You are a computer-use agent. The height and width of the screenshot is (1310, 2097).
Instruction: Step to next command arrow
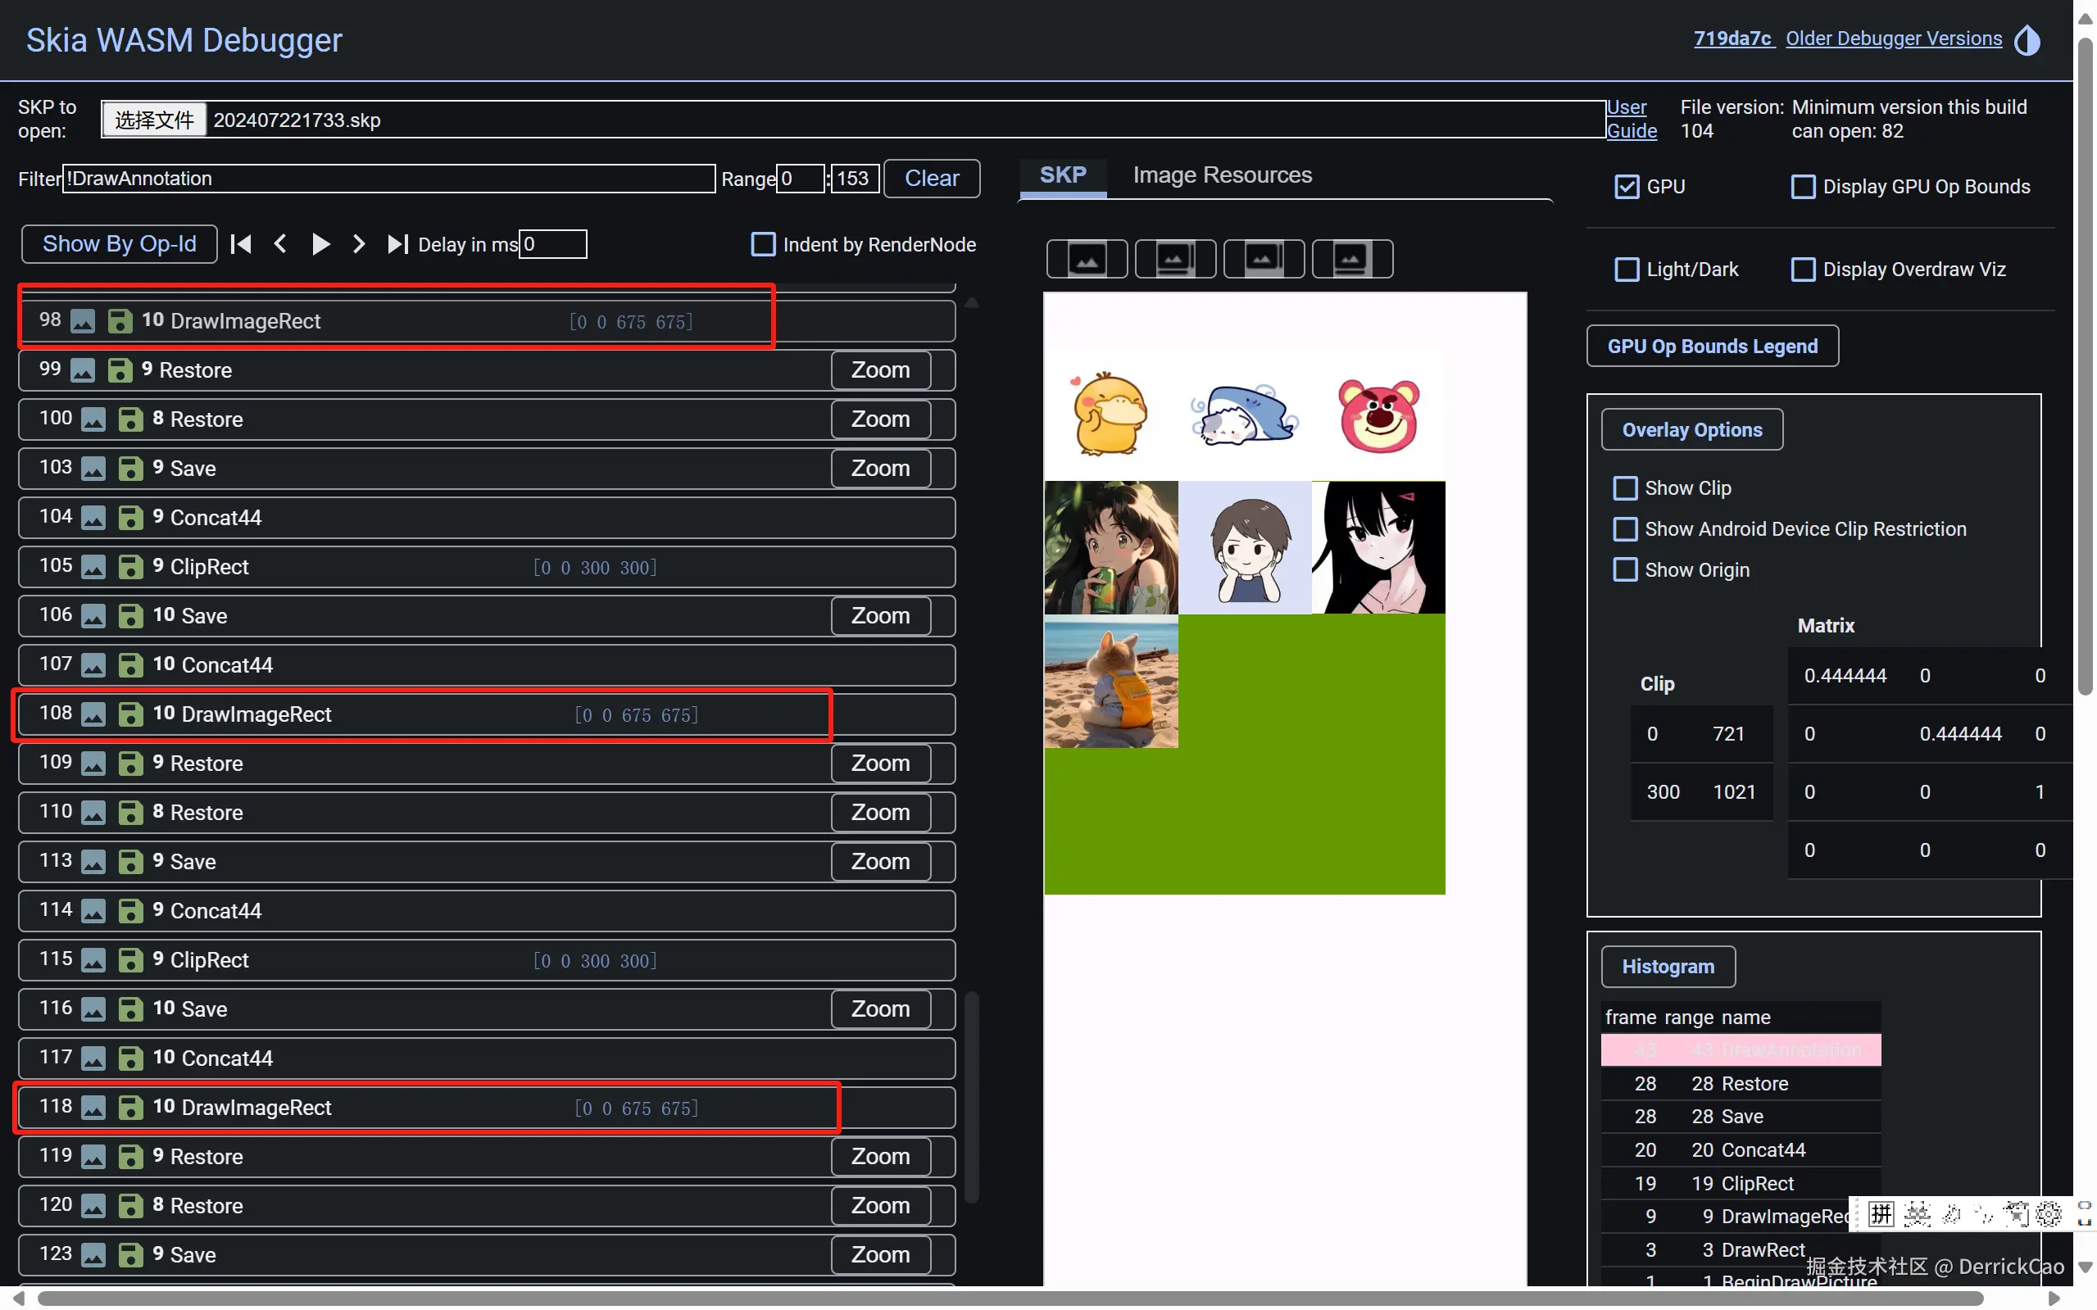[358, 244]
